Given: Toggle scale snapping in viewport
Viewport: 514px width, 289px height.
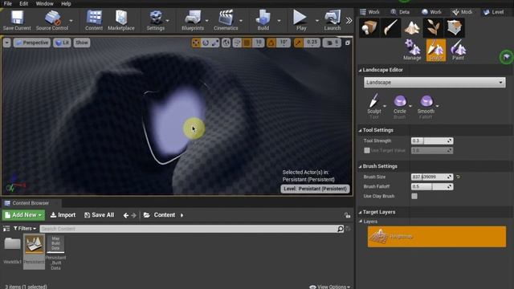Looking at the screenshot, I should tap(299, 43).
